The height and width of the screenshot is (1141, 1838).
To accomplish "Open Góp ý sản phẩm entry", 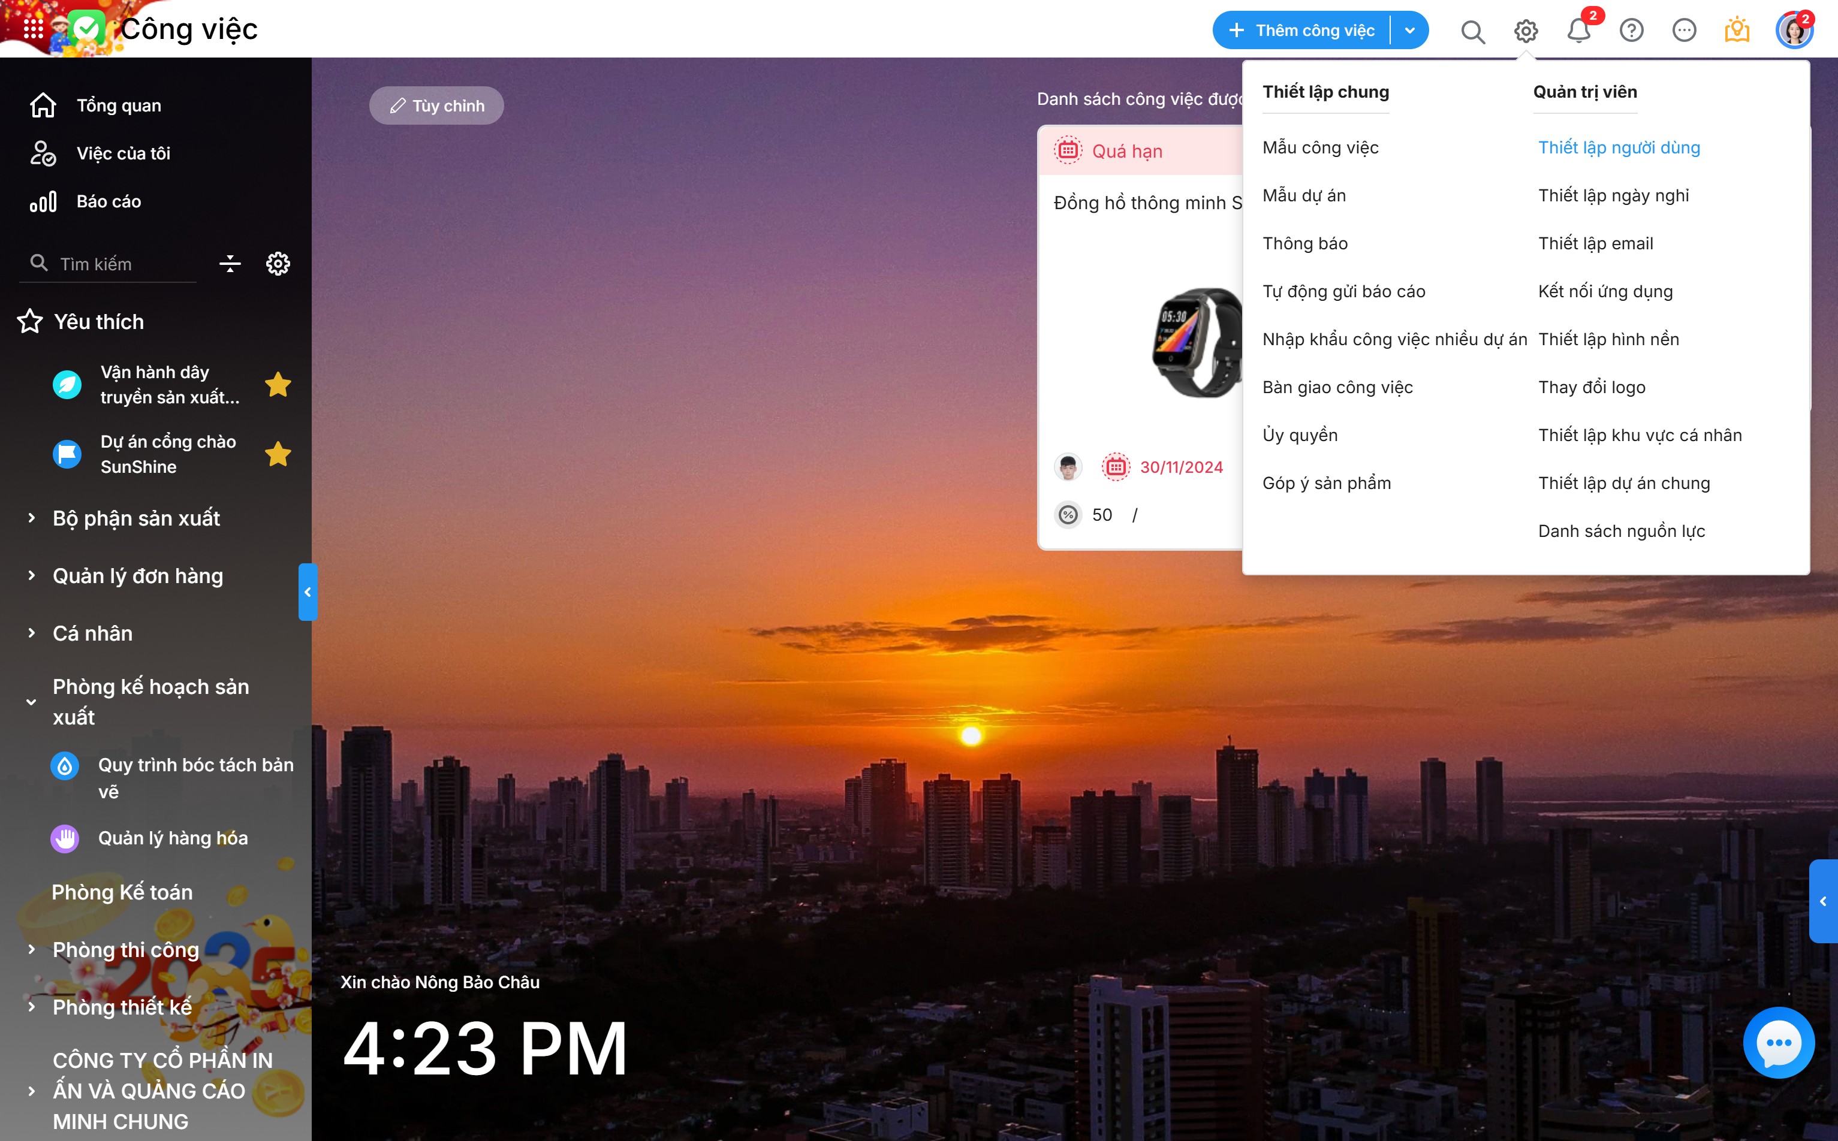I will pos(1326,484).
